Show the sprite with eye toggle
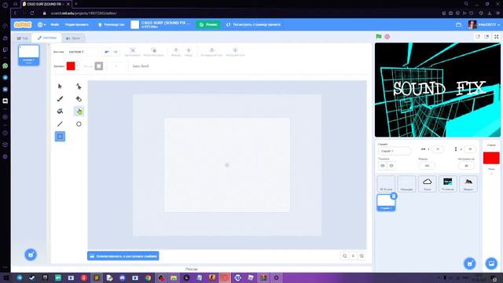 click(383, 166)
